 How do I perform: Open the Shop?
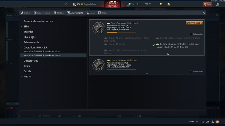[207, 4]
